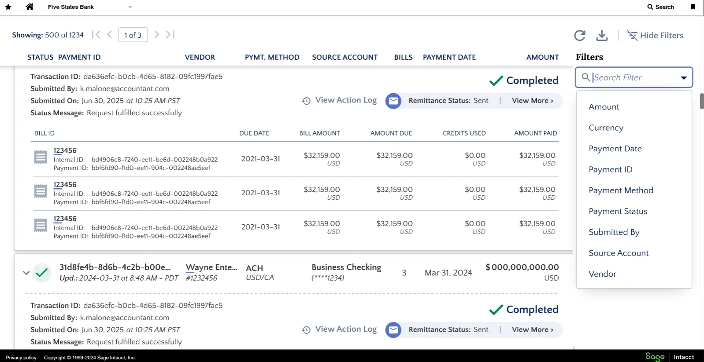This screenshot has width=704, height=362.
Task: Sort by the PAYMENT DATE column header
Action: (449, 57)
